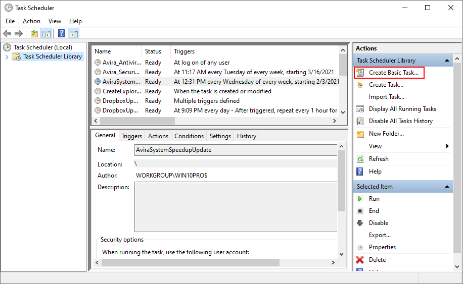Viewport: 463px width, 284px height.
Task: Click Create Basic Task... link
Action: click(394, 73)
